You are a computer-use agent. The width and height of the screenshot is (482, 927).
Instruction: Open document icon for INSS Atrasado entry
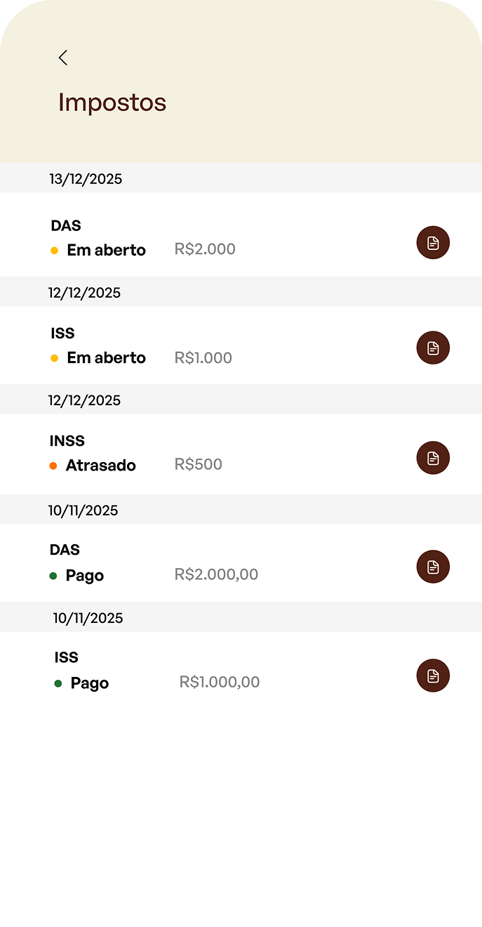pos(433,458)
